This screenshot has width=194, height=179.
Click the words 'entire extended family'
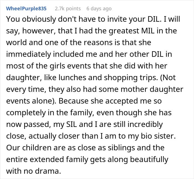47,159
